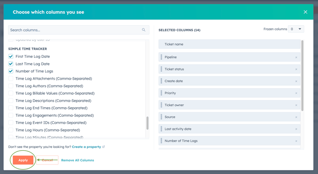
Task: Click the SELECTED COLUMNS (14) heading
Action: (179, 30)
